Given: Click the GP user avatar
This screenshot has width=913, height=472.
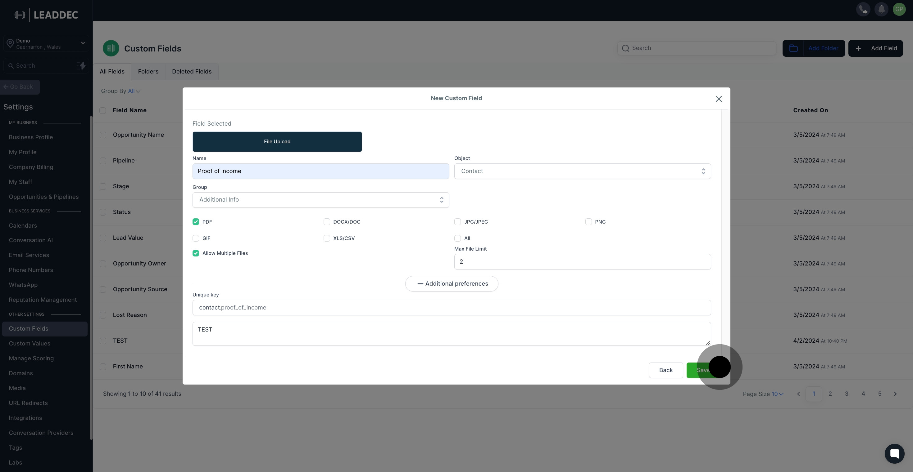Looking at the screenshot, I should click(899, 10).
